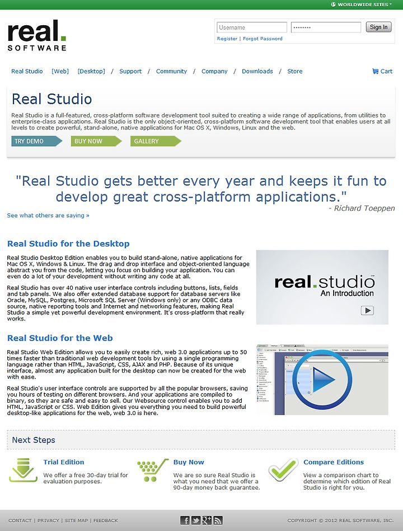The height and width of the screenshot is (531, 403).
Task: Open the Cart text link
Action: [x=386, y=71]
